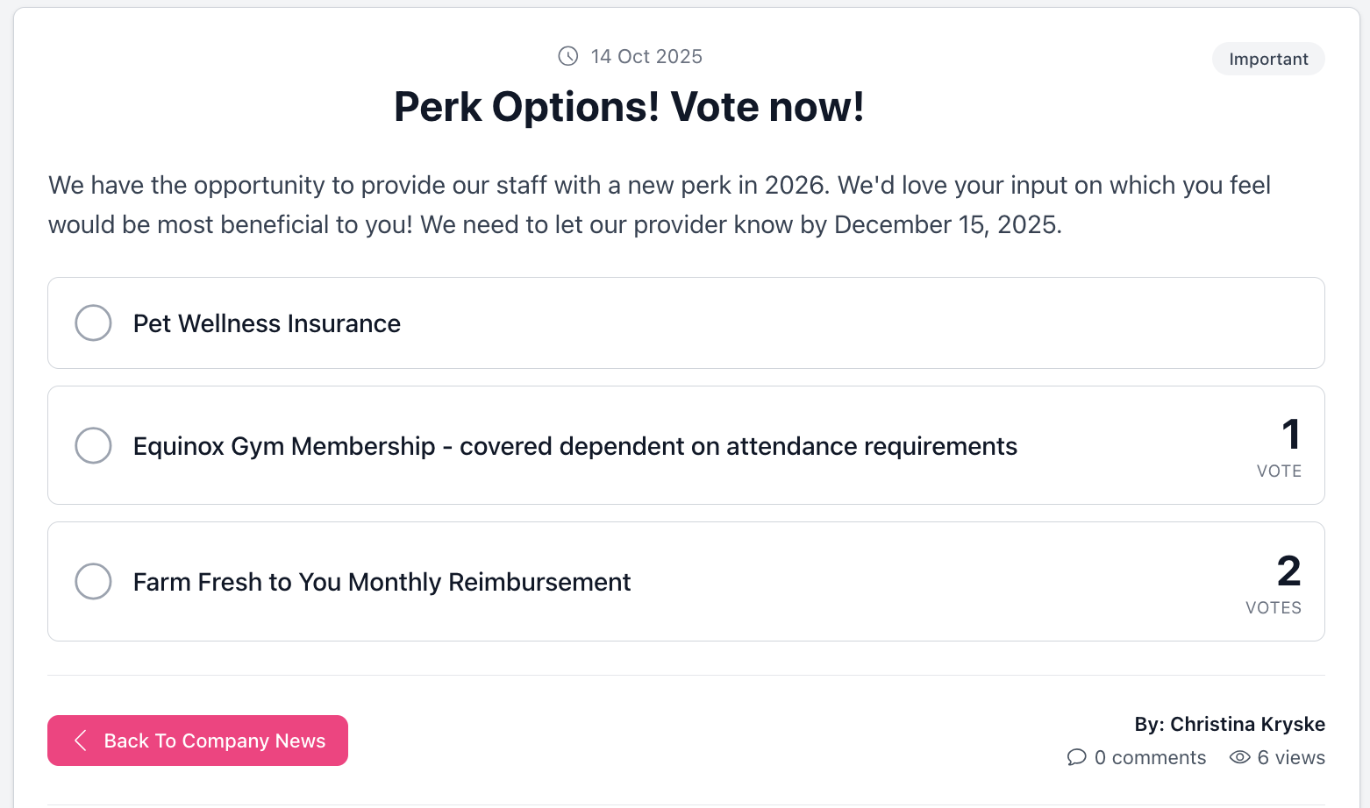Open the 0 comments link

coord(1149,757)
